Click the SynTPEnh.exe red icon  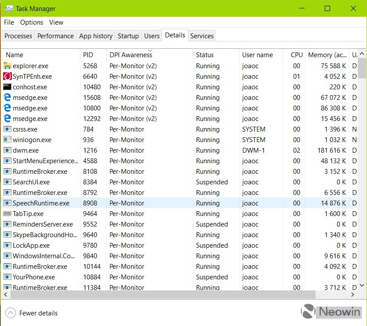coord(7,77)
